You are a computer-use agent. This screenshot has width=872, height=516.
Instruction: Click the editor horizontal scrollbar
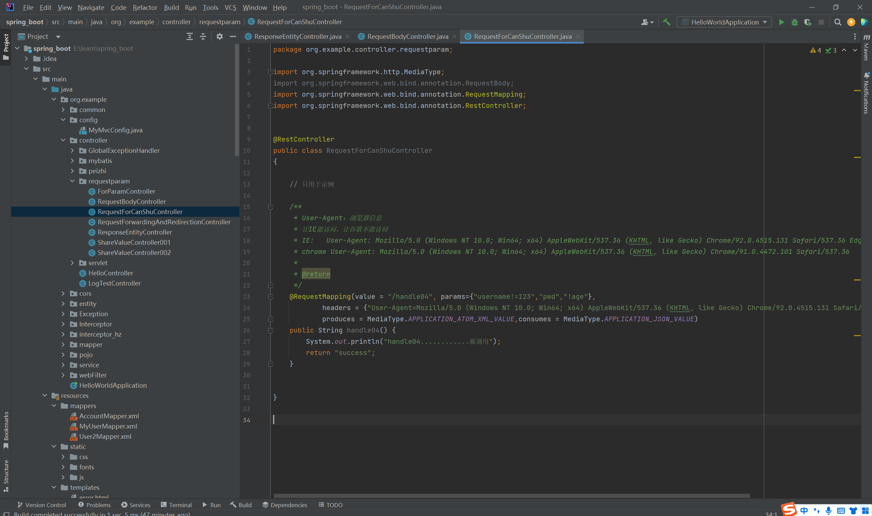click(512, 496)
